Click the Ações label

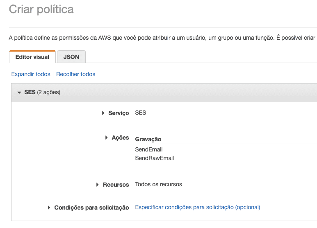click(120, 138)
